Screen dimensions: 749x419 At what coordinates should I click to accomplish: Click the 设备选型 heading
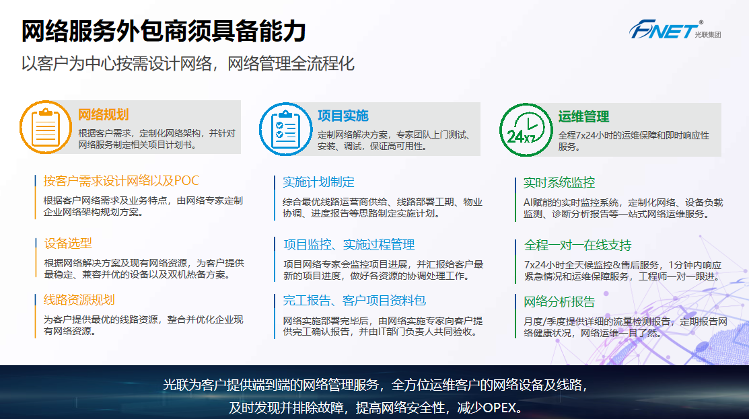[68, 243]
